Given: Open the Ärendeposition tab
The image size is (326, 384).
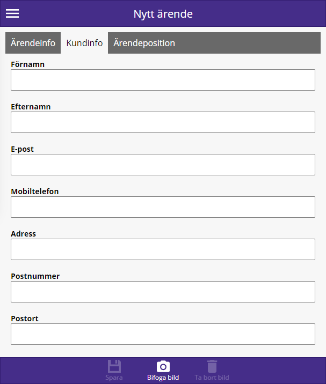Looking at the screenshot, I should point(214,43).
